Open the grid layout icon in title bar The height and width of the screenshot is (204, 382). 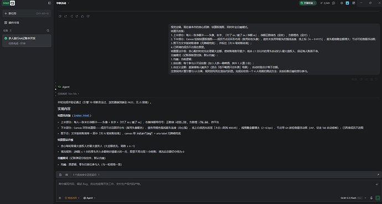point(354,3)
